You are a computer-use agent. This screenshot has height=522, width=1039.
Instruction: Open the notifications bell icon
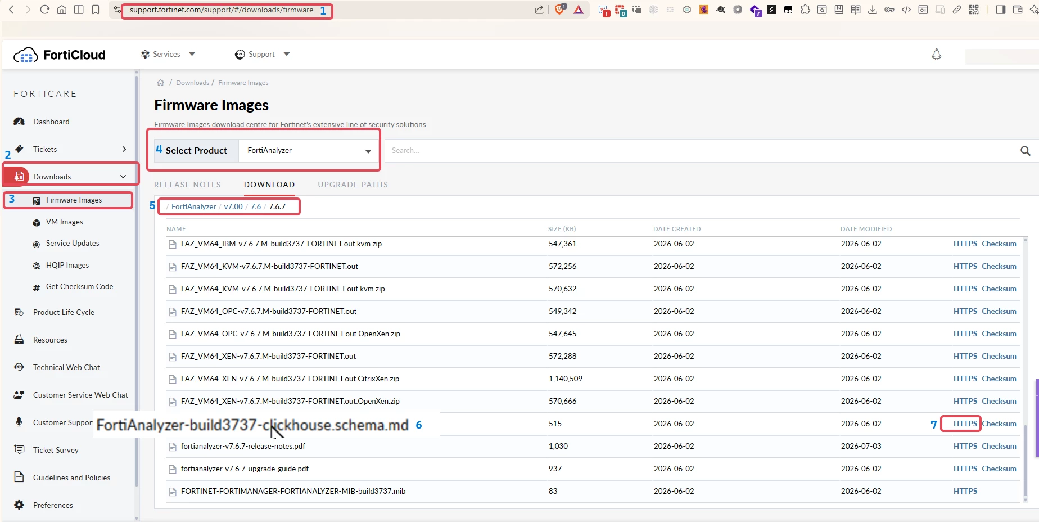click(937, 55)
